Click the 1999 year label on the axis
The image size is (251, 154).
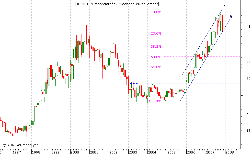pyautogui.click(x=55, y=152)
